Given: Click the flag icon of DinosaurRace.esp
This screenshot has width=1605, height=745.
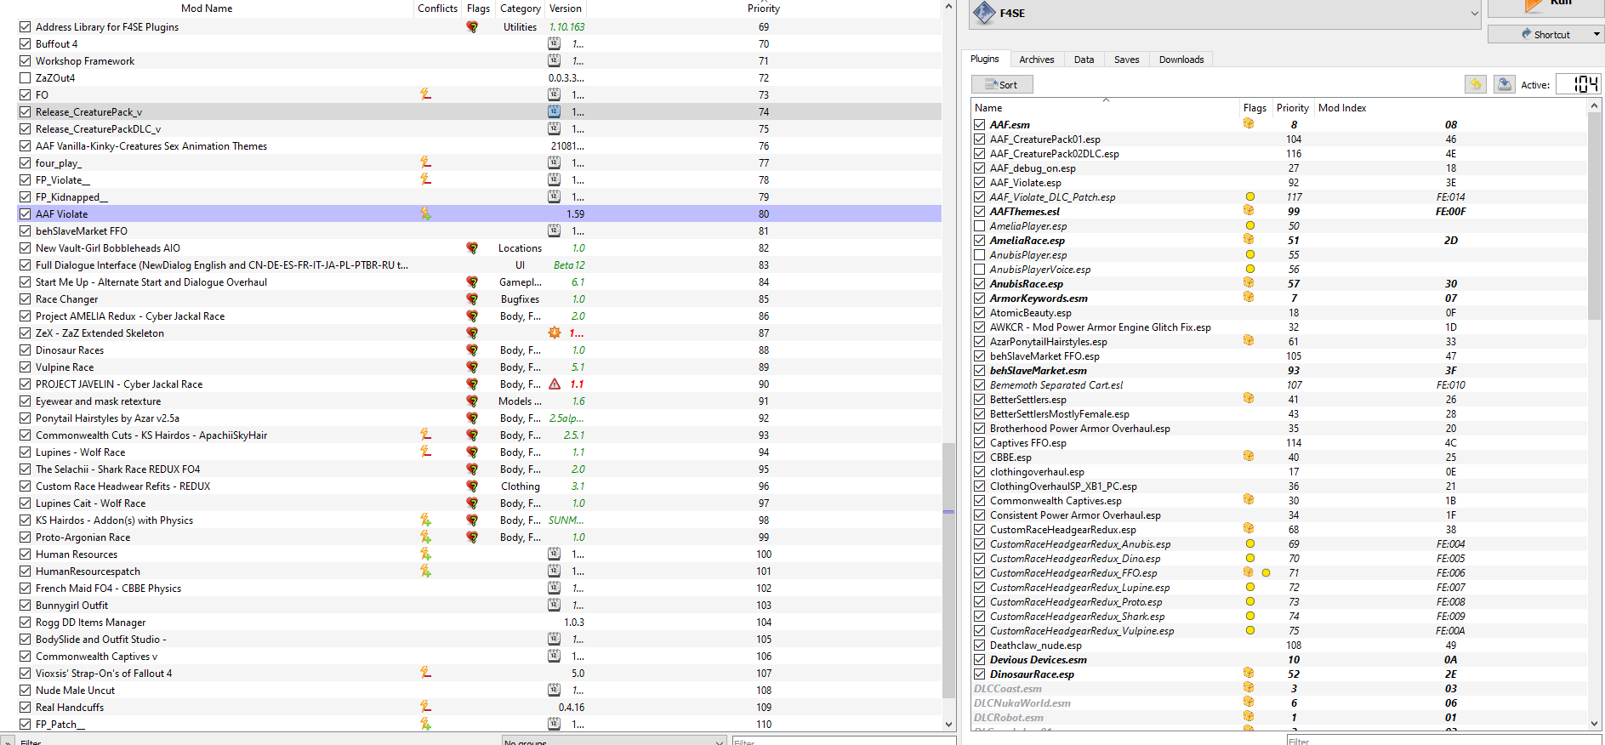Looking at the screenshot, I should click(x=1249, y=674).
